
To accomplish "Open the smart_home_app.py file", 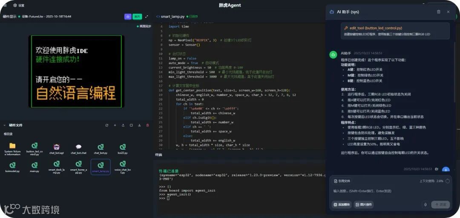I will click(x=79, y=168).
